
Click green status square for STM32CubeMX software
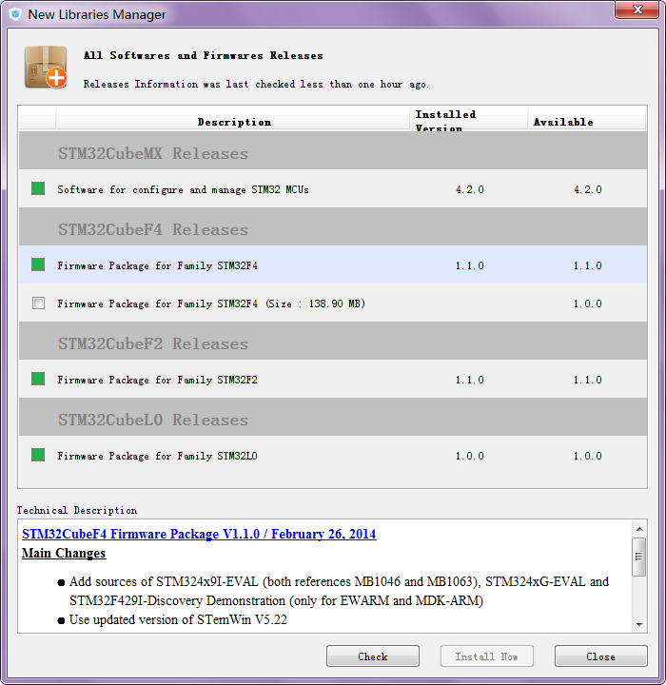pyautogui.click(x=38, y=188)
